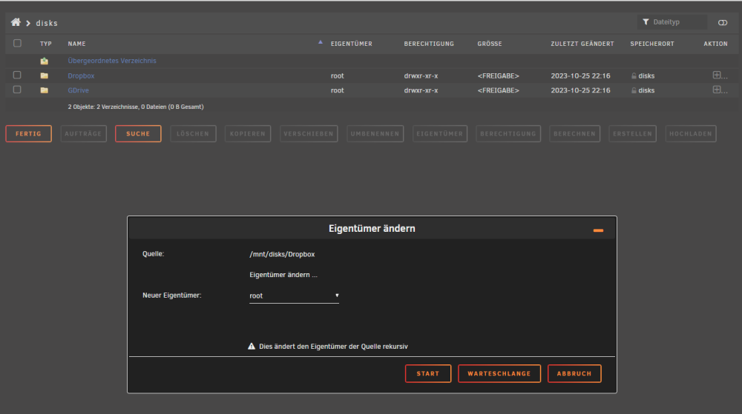Image resolution: width=742 pixels, height=414 pixels.
Task: Toggle the switch next to Dateityp filter
Action: click(723, 23)
